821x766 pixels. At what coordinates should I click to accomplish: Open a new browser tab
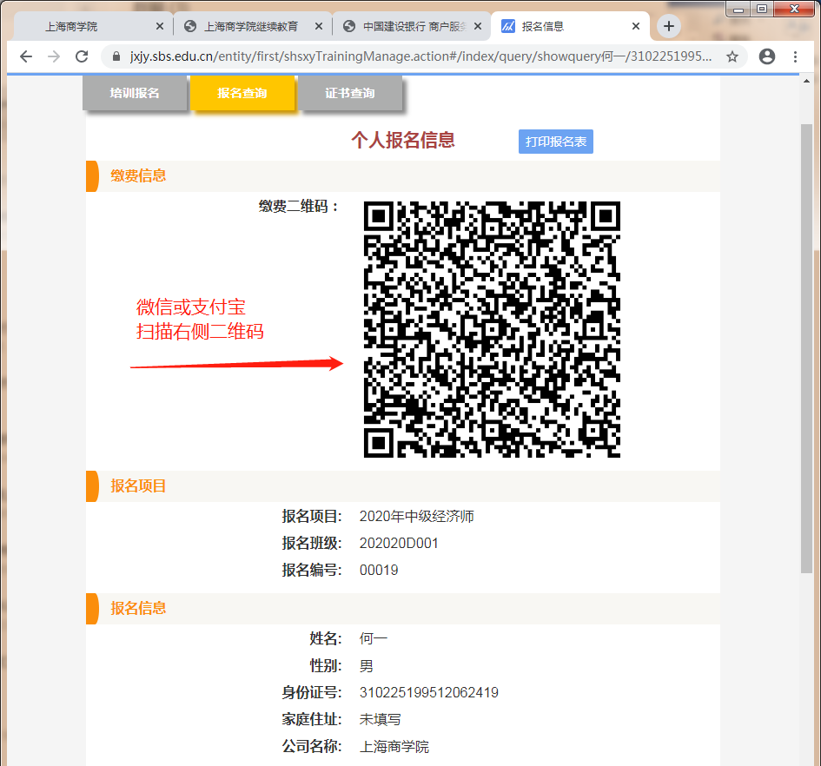669,26
